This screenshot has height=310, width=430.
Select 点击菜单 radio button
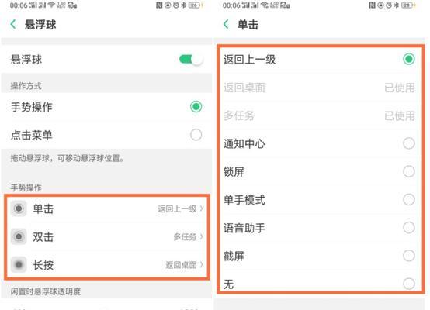[x=196, y=135]
